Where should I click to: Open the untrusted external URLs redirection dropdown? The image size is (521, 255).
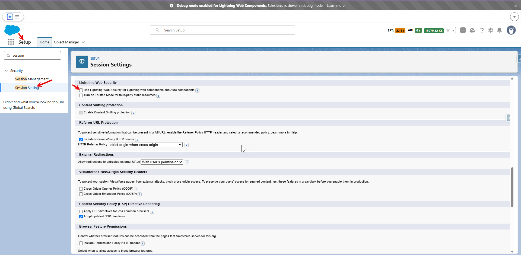(x=162, y=162)
